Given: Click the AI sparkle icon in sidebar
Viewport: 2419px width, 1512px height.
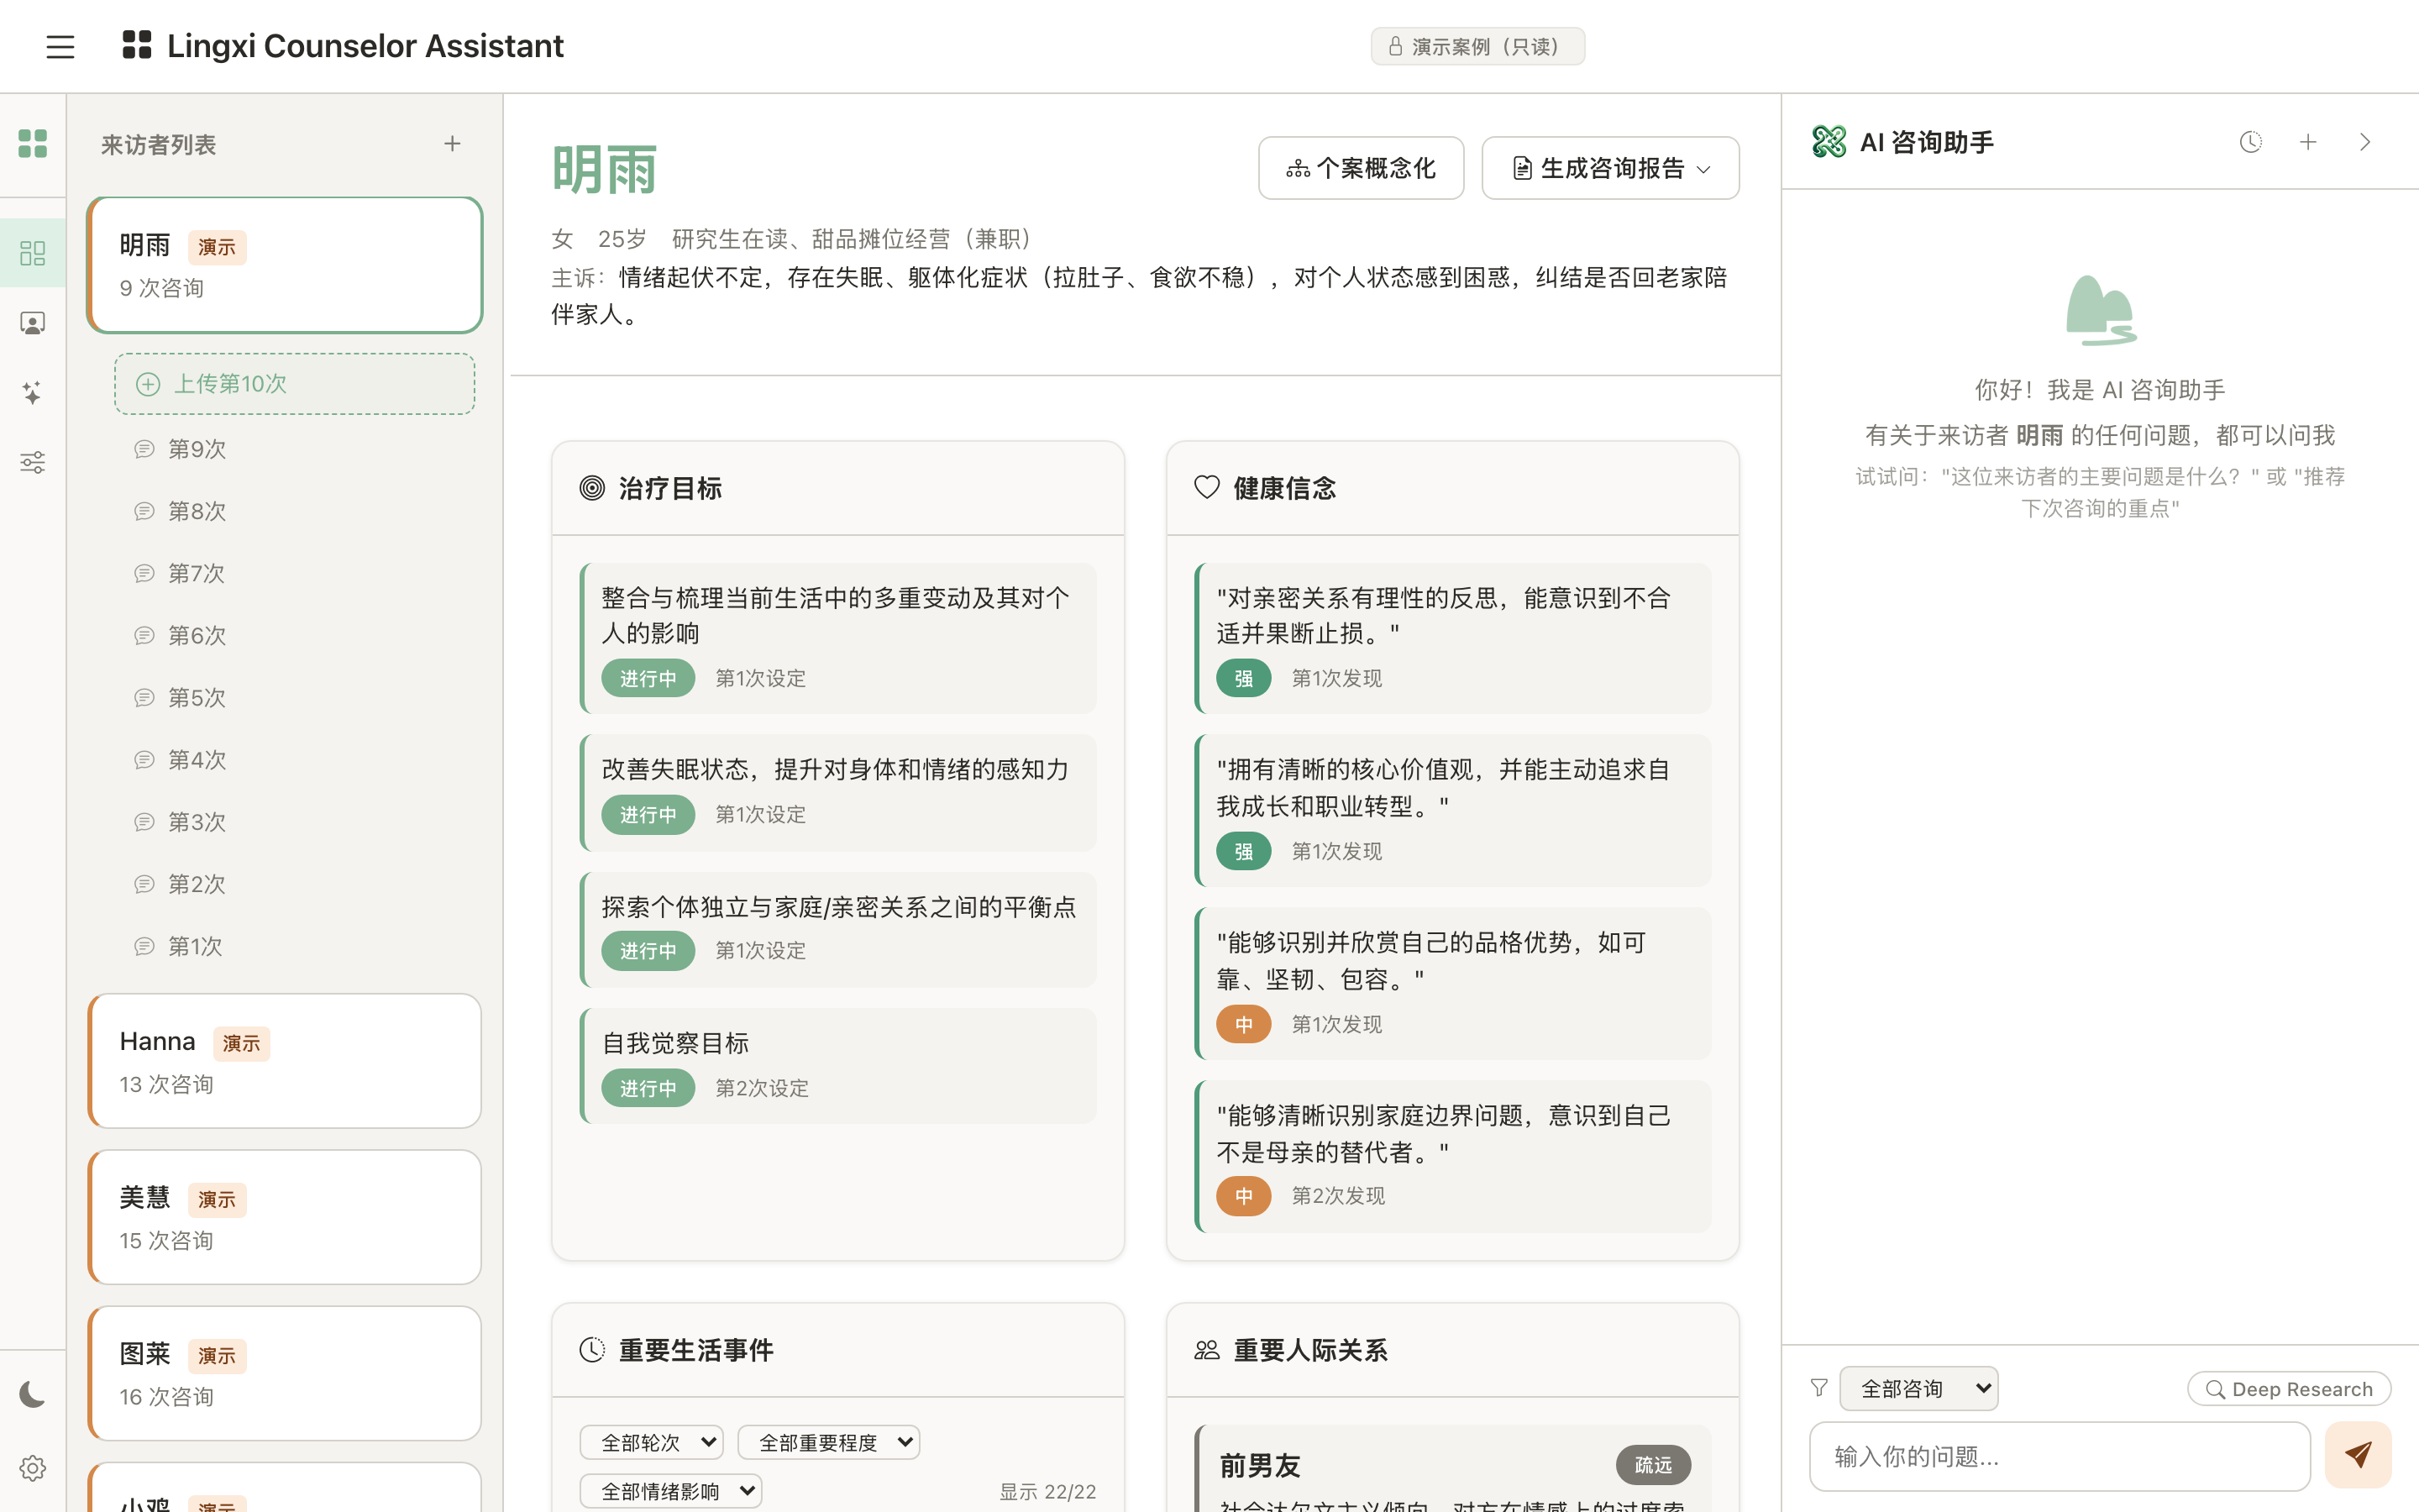Looking at the screenshot, I should point(33,392).
